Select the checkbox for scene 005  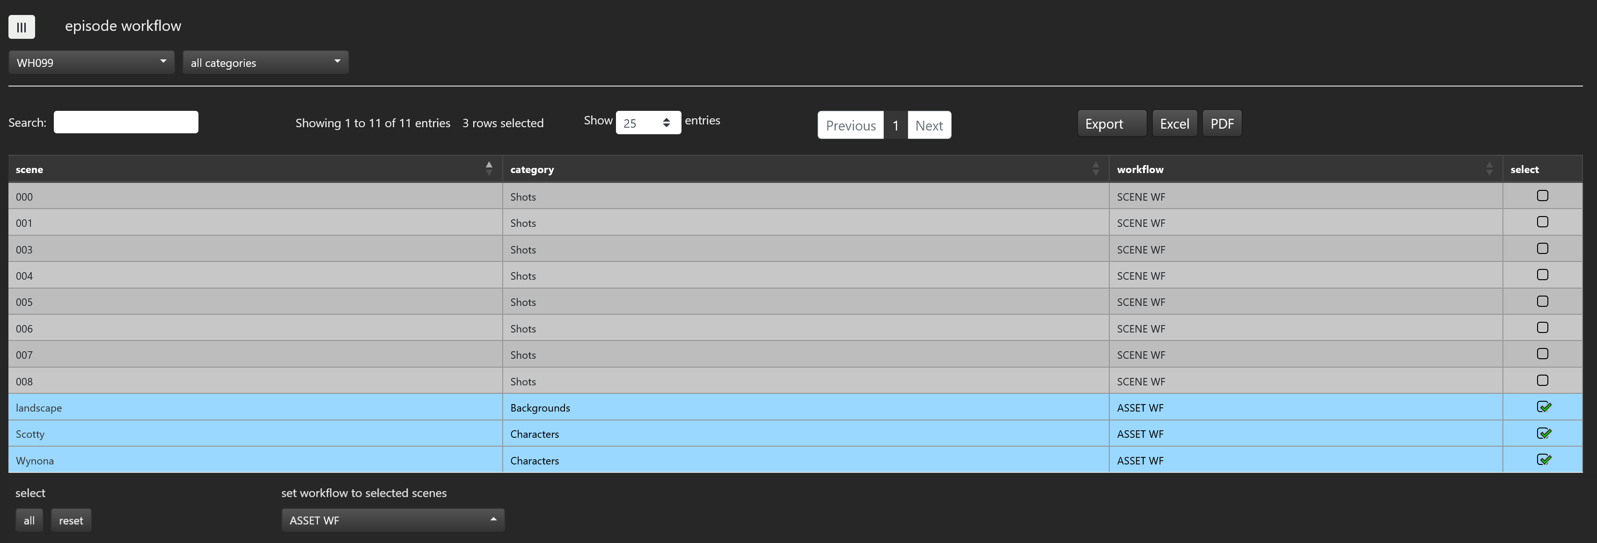coord(1542,302)
